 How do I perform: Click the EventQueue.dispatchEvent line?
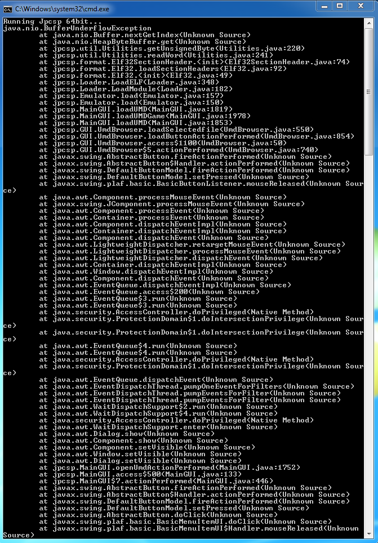tap(156, 380)
